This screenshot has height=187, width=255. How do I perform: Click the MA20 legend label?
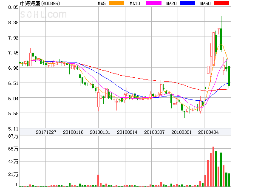point(171,3)
